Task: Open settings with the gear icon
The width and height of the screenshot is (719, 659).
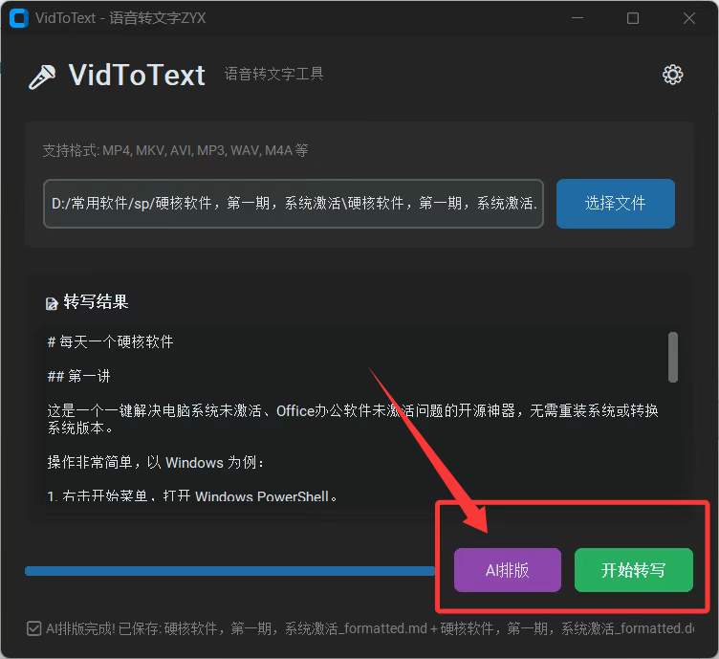Action: click(673, 76)
